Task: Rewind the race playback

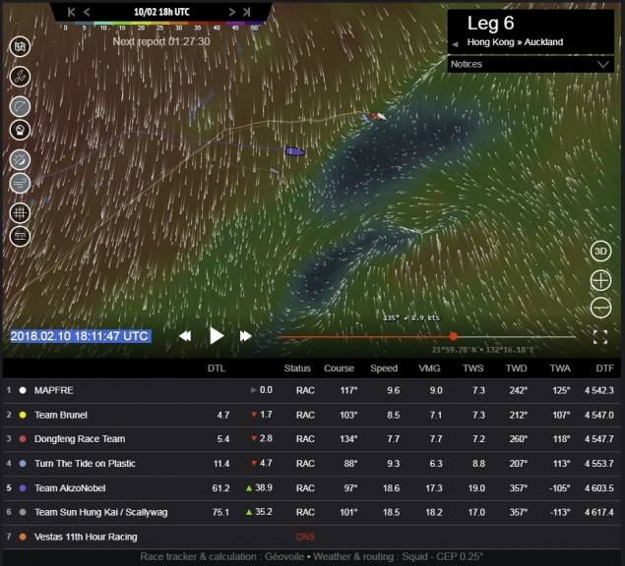Action: click(185, 336)
